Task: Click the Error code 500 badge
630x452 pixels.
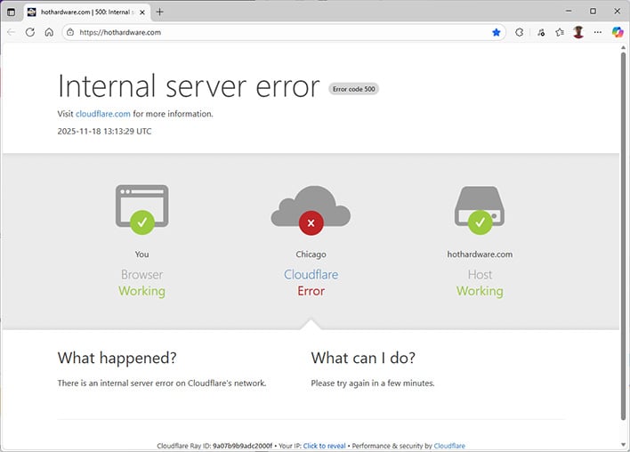Action: (353, 89)
